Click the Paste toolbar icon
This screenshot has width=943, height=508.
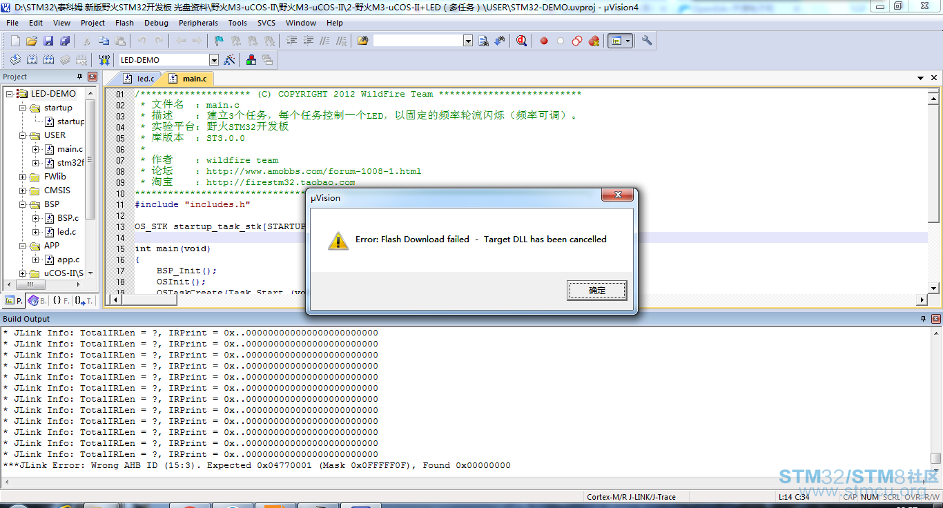(x=120, y=41)
